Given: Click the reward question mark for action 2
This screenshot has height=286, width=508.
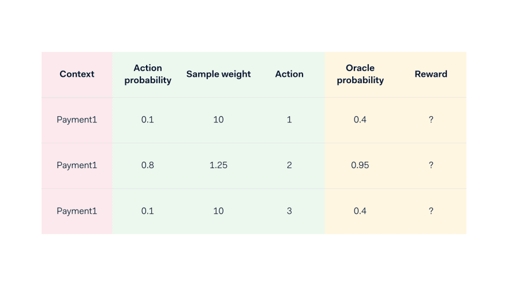Looking at the screenshot, I should click(431, 165).
